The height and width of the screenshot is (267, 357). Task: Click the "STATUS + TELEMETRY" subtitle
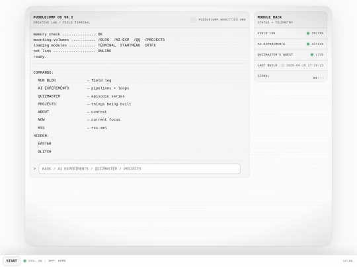click(x=275, y=22)
